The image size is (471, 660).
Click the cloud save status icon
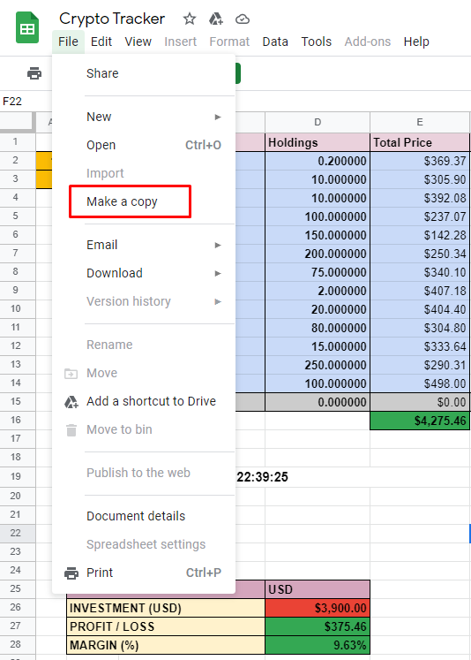243,19
